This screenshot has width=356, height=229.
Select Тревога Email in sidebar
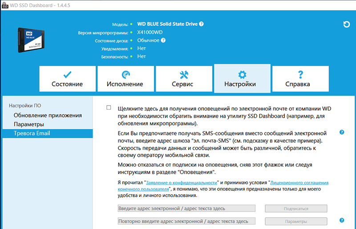coord(48,134)
